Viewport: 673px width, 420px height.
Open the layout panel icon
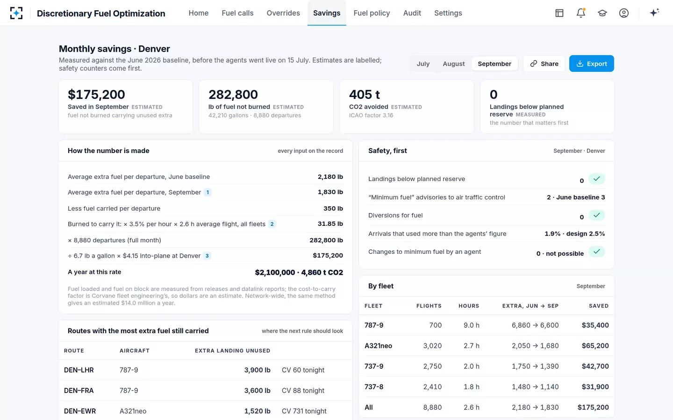coord(559,13)
